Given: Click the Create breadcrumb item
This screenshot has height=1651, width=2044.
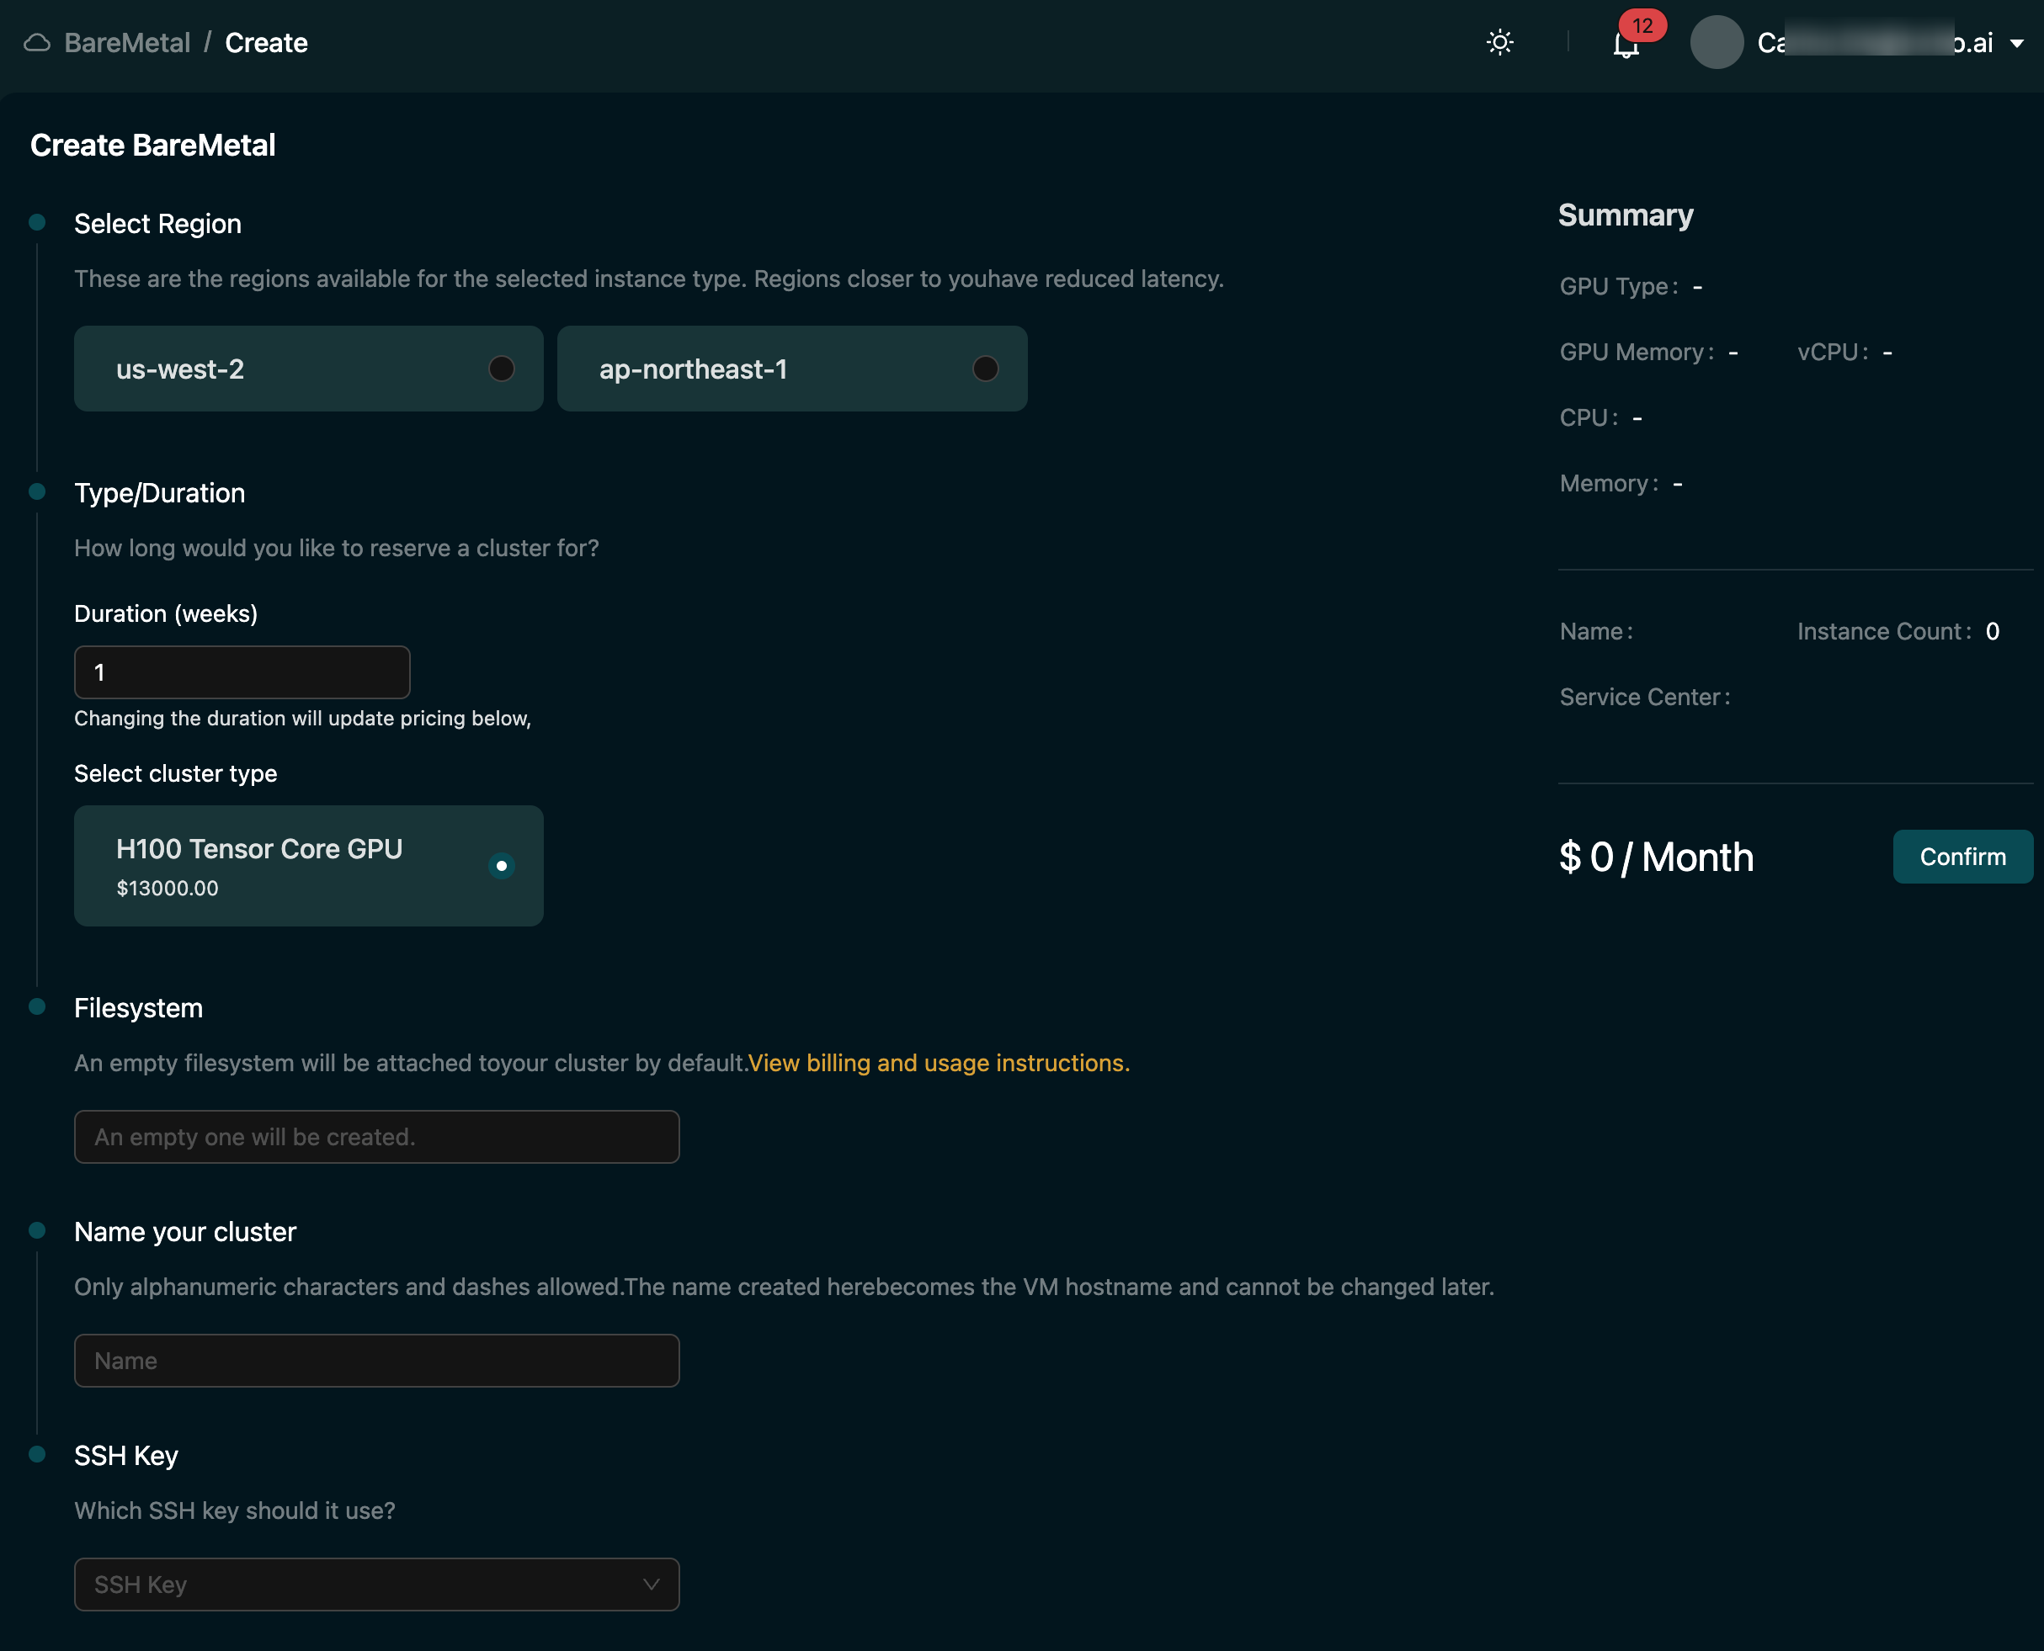Looking at the screenshot, I should (x=265, y=42).
